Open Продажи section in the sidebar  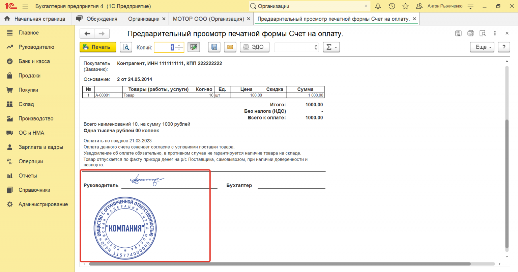(29, 76)
